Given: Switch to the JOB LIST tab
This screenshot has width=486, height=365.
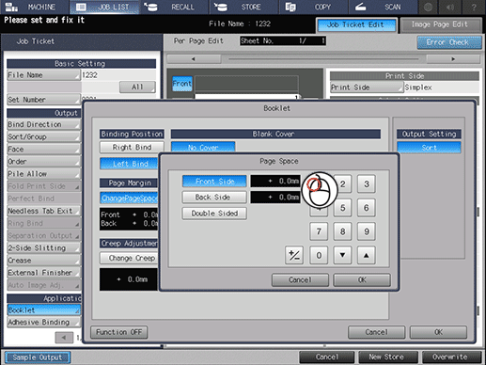Looking at the screenshot, I should click(104, 7).
